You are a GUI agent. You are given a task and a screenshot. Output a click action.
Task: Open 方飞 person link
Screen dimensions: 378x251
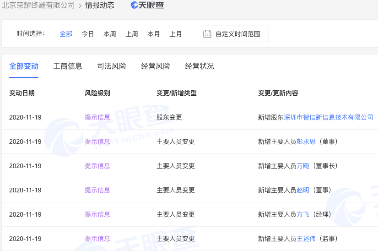point(303,214)
